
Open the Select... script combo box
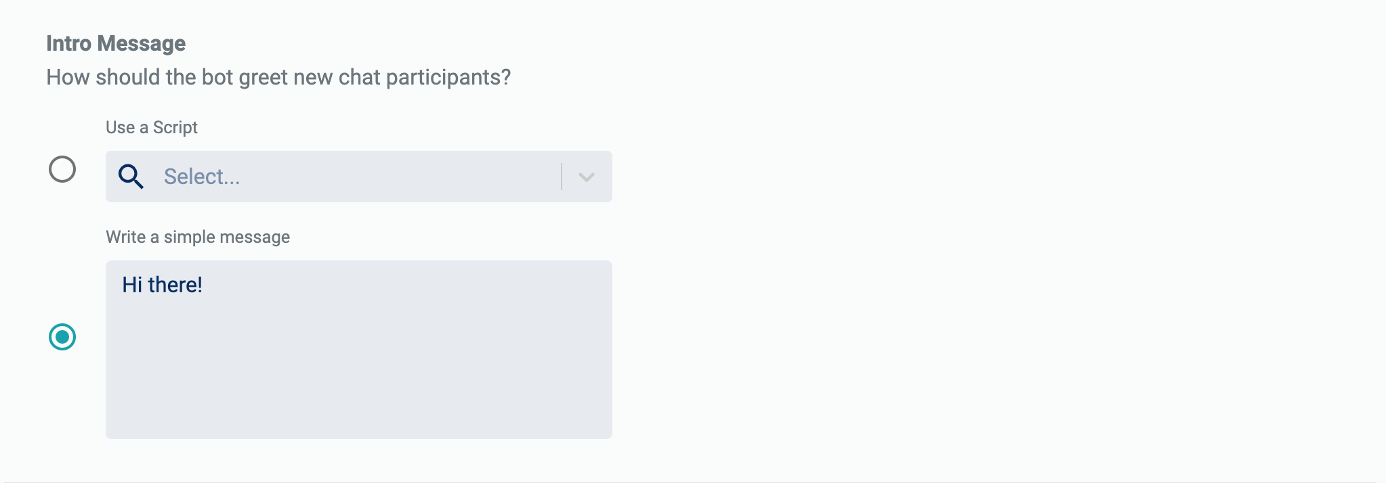click(359, 177)
